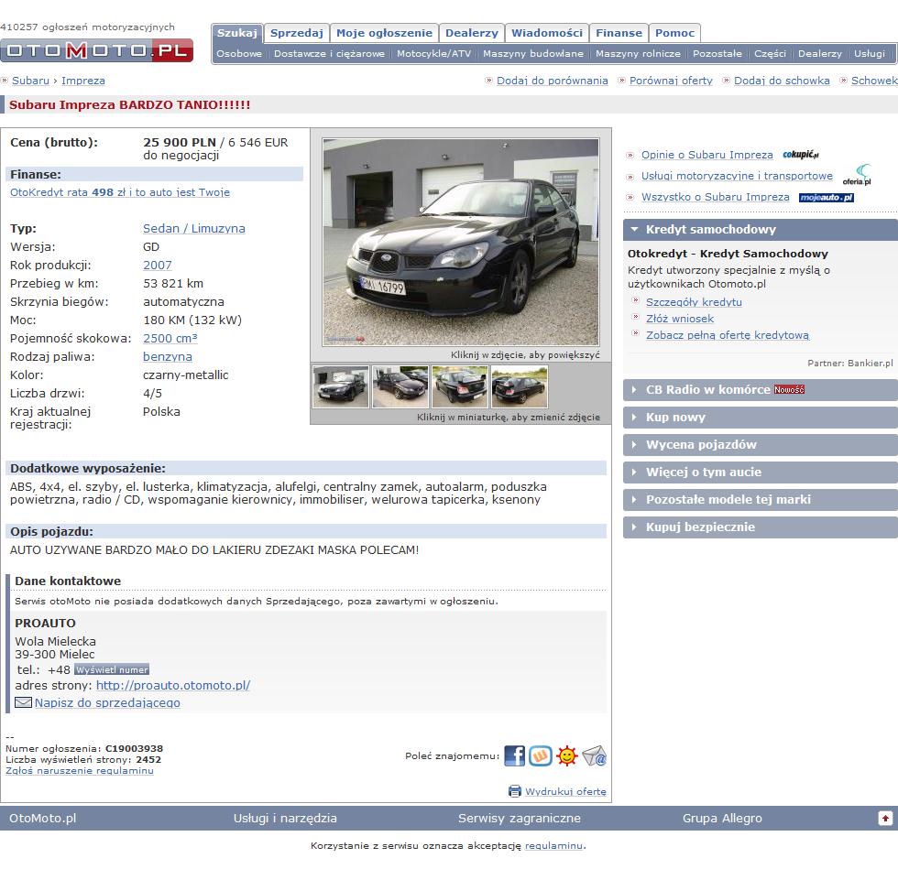This screenshot has height=869, width=898.
Task: Open Opinie o Subaru Impreza link
Action: coord(706,155)
